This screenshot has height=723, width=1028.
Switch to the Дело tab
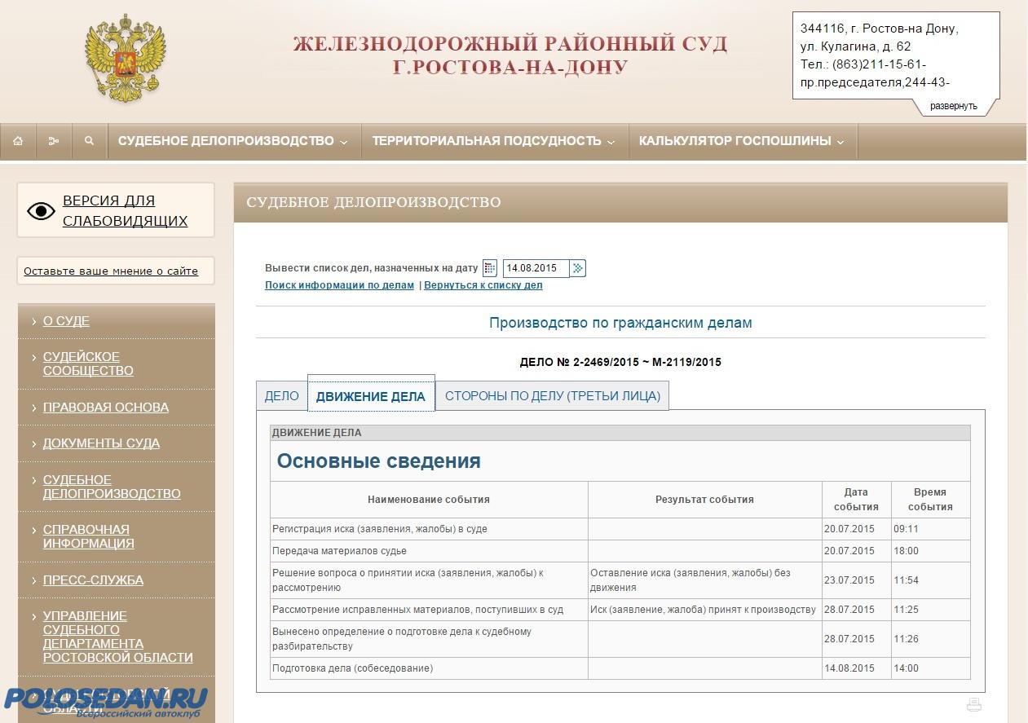[281, 396]
